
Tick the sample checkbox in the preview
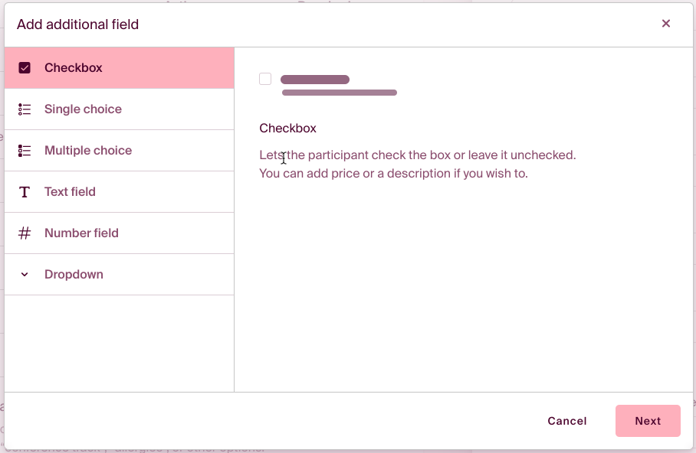point(264,79)
